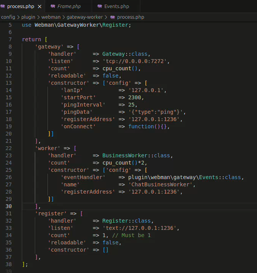Open the Events.php tab
Screen dimensions: 257x273
click(117, 6)
